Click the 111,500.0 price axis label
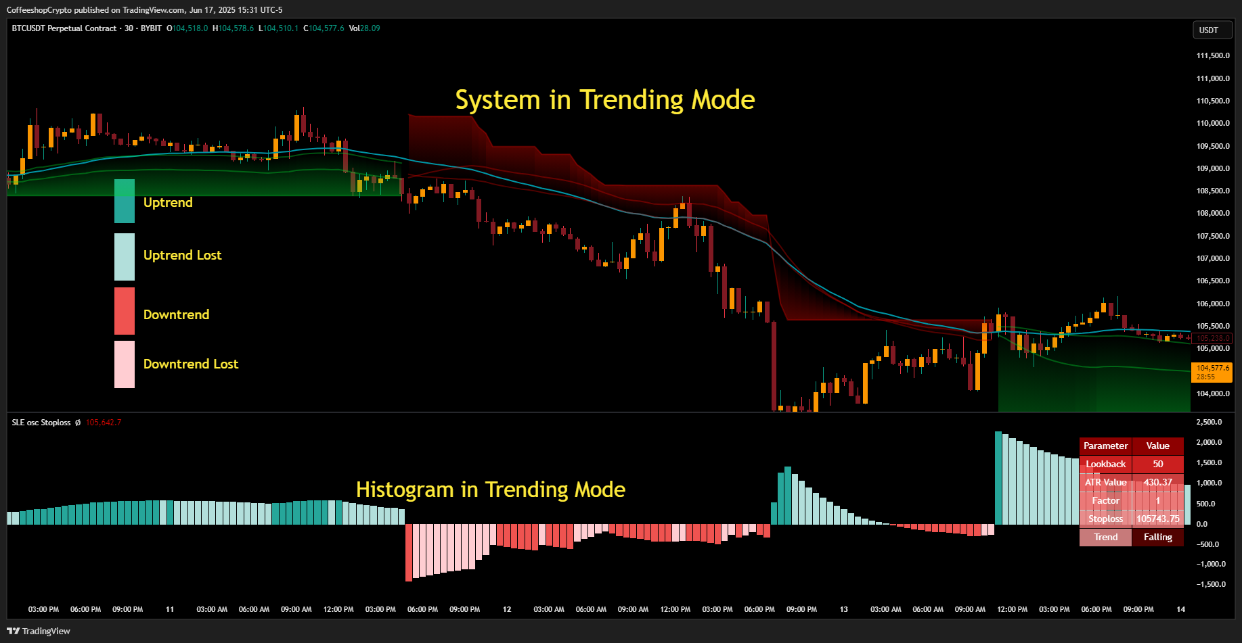Viewport: 1242px width, 643px height. [1213, 56]
